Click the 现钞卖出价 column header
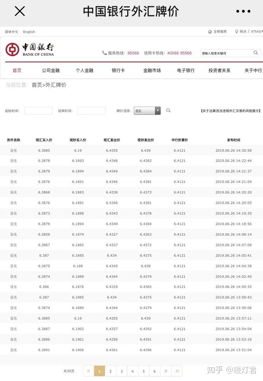The width and height of the screenshot is (263, 381). (146, 140)
